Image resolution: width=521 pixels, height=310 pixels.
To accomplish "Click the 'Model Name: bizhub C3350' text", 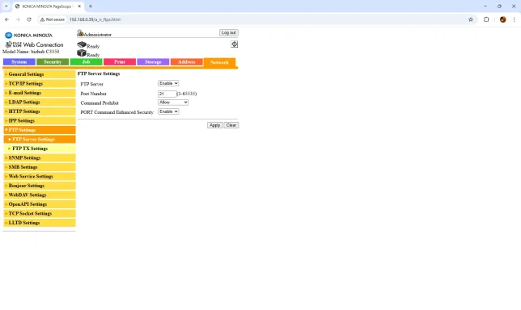I will pos(31,52).
